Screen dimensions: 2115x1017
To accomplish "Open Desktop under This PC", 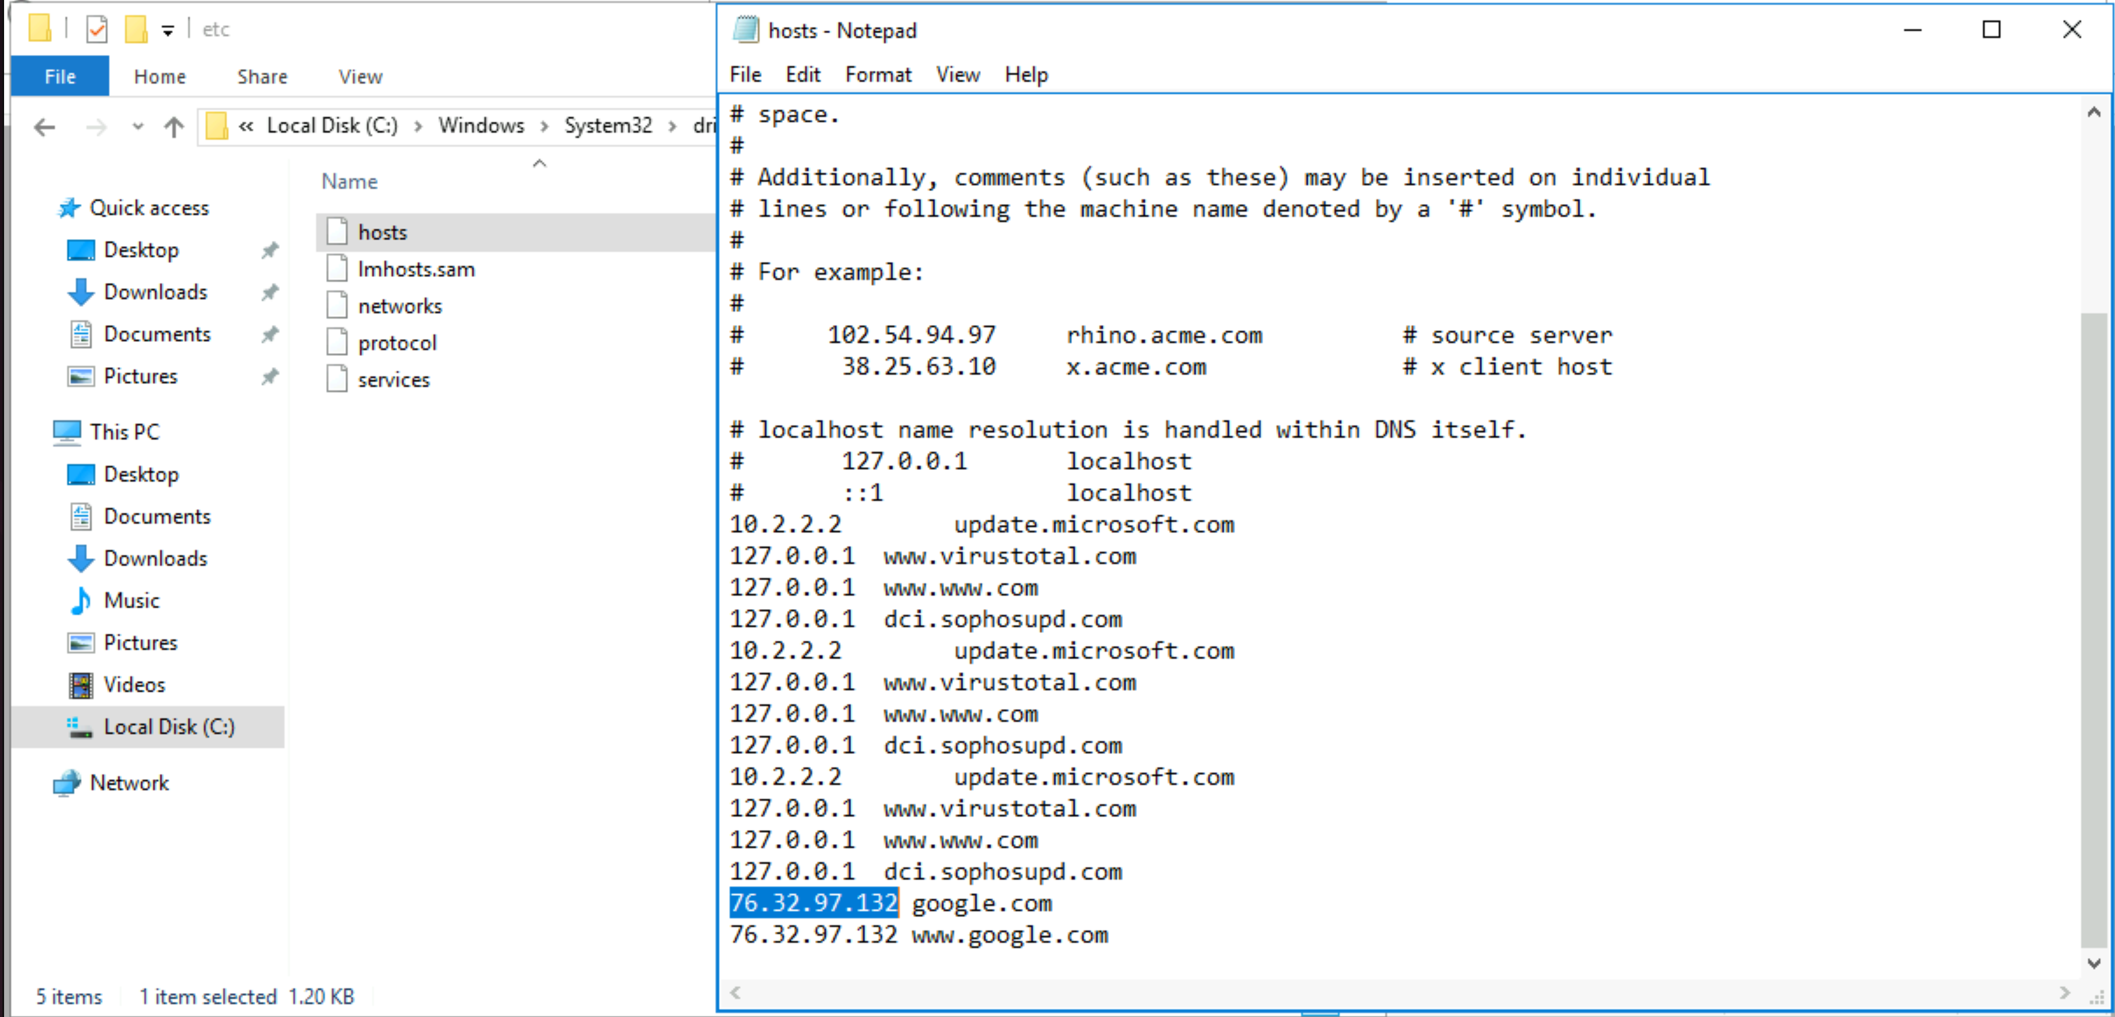I will 141,474.
